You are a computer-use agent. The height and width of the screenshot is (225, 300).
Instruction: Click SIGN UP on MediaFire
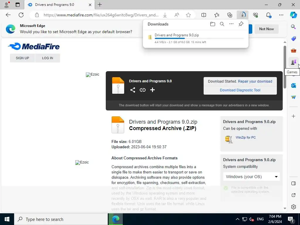pos(22,58)
